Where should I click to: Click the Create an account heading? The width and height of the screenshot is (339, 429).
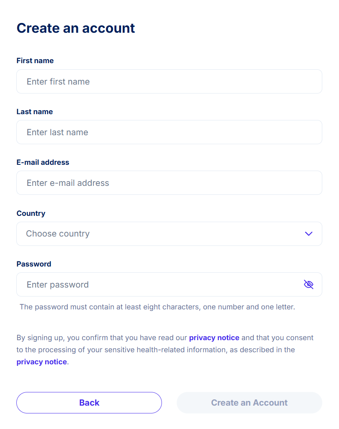point(76,28)
